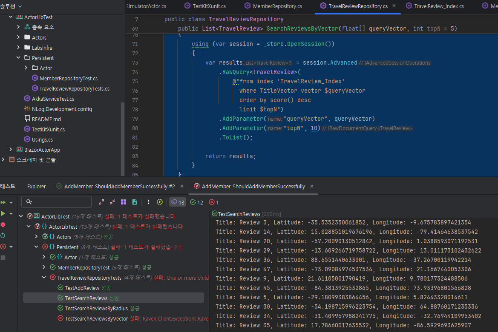
Task: Open the solution view dropdown
Action: tap(20, 6)
